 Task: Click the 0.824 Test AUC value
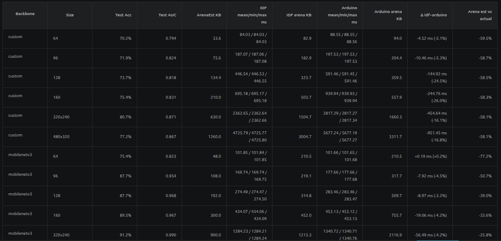pos(171,58)
